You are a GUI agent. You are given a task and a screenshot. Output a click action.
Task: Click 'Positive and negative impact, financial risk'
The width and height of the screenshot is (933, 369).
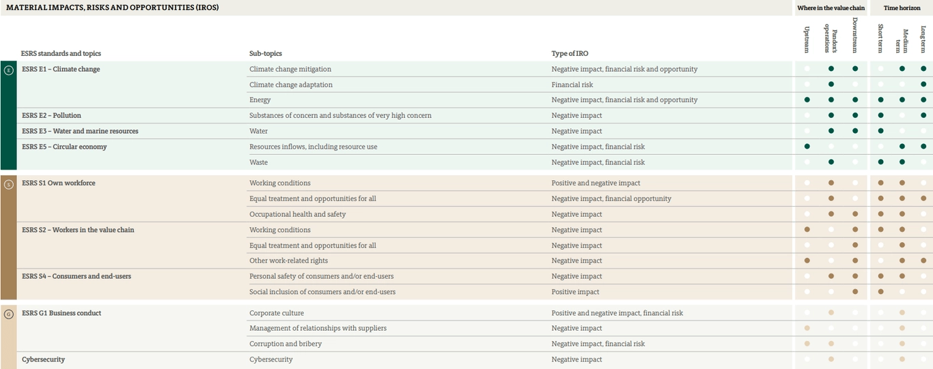(x=617, y=313)
